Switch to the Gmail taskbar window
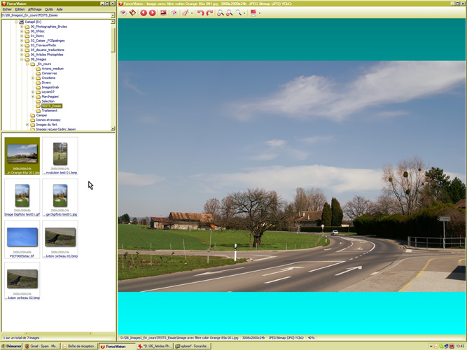 click(41, 346)
